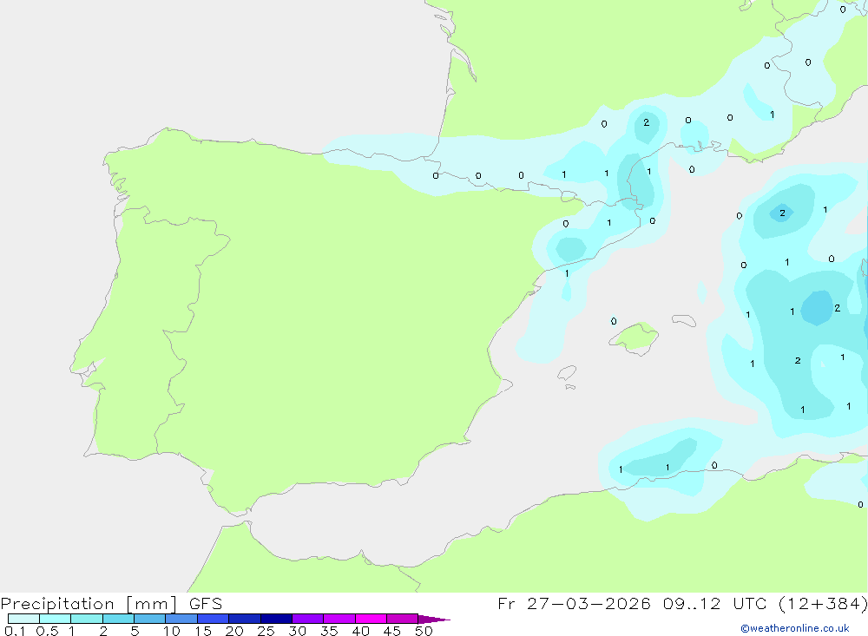
Task: Click the dark navy 25–30 mm legend swatch
Action: pos(276,619)
